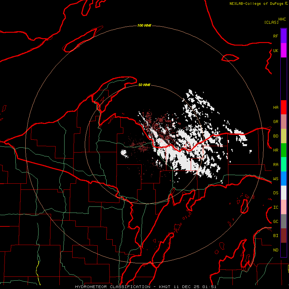
Task: Click the GR legend label
Action: [276, 122]
